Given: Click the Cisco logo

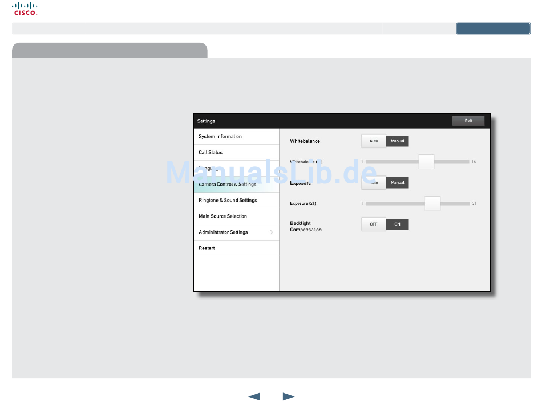Looking at the screenshot, I should pos(25,9).
